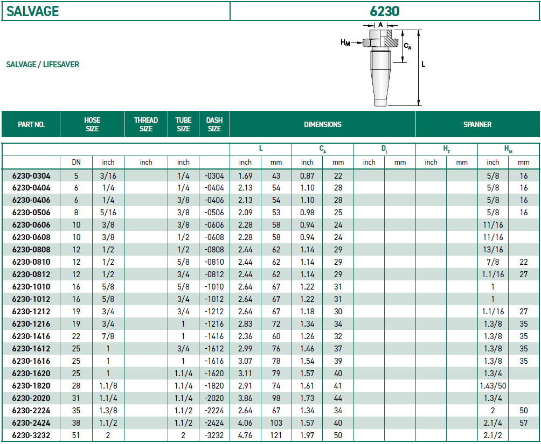Select part number 6230-0506

31,213
